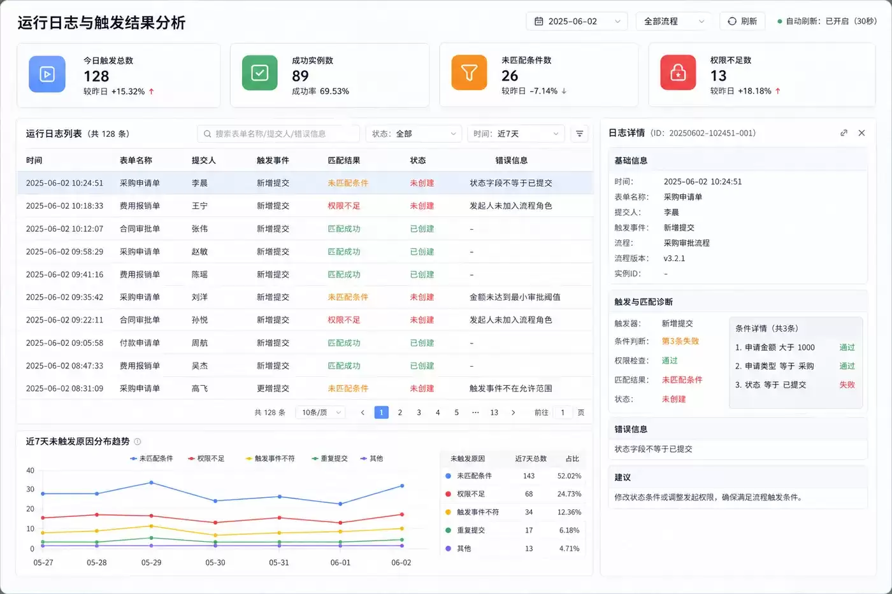
Task: Click the yellow dot for 触发事件不符 in table
Action: pos(448,512)
